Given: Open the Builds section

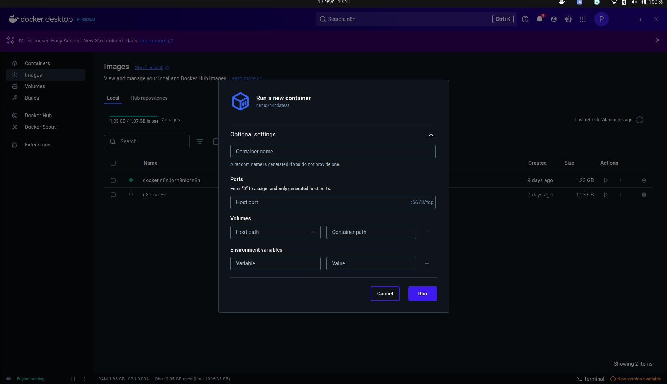Looking at the screenshot, I should click(32, 98).
